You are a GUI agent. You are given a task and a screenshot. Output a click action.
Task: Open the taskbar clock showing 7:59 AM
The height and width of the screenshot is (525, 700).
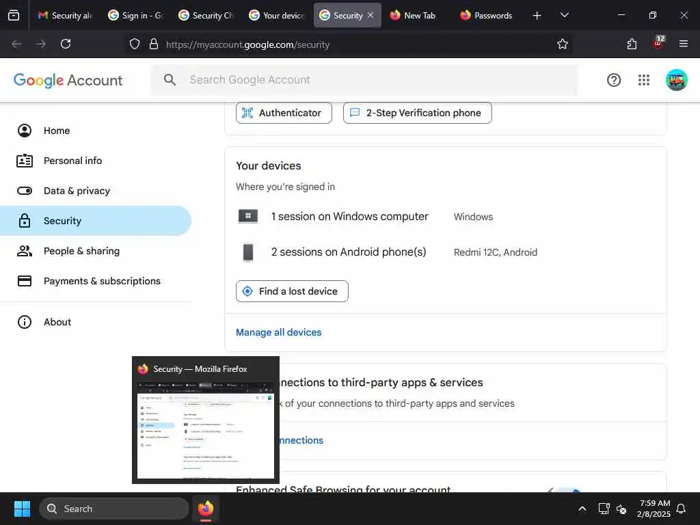coord(654,509)
